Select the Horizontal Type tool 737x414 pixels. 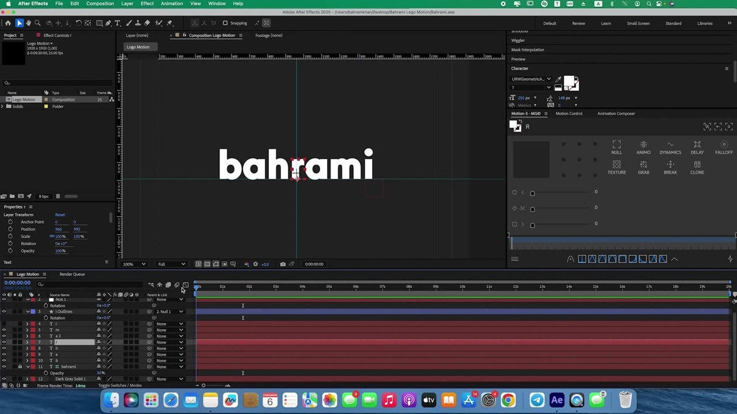117,23
